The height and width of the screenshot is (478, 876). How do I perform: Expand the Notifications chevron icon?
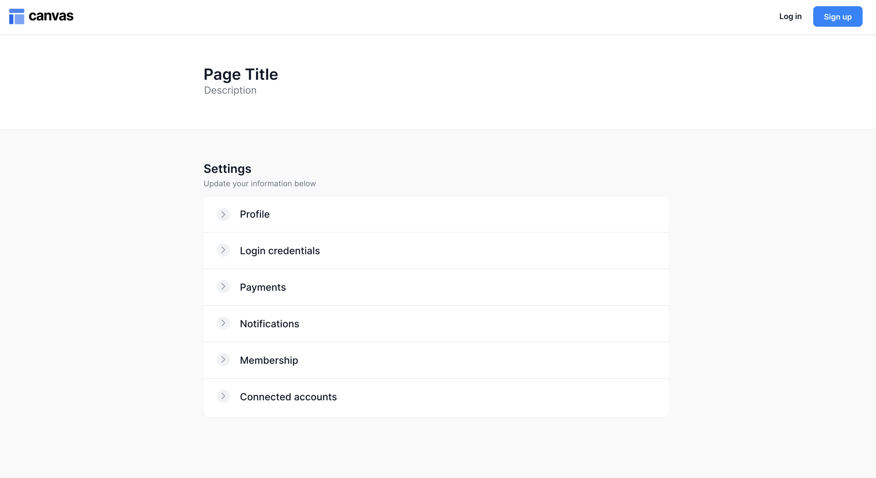[223, 323]
